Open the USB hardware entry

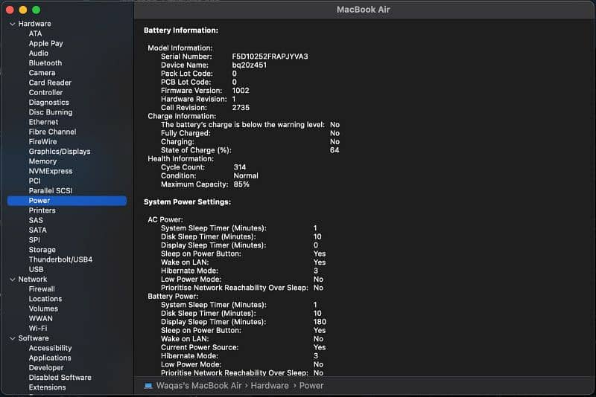pyautogui.click(x=36, y=269)
